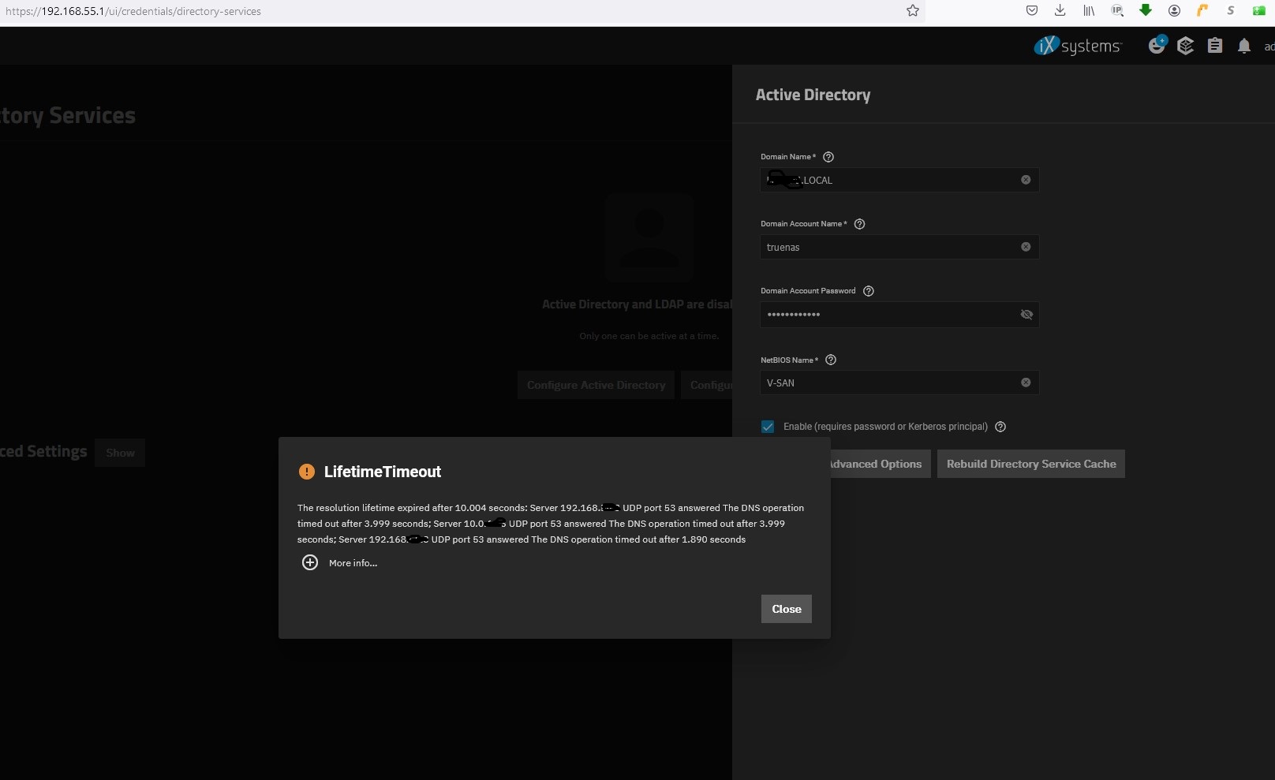
Task: Open the tasks clipboard icon
Action: [x=1215, y=46]
